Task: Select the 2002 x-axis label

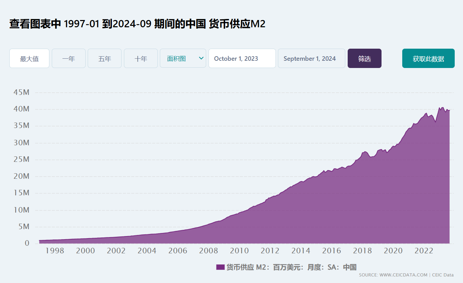Action: [116, 251]
